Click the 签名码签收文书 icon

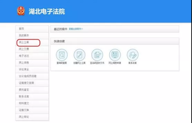(x=97, y=55)
